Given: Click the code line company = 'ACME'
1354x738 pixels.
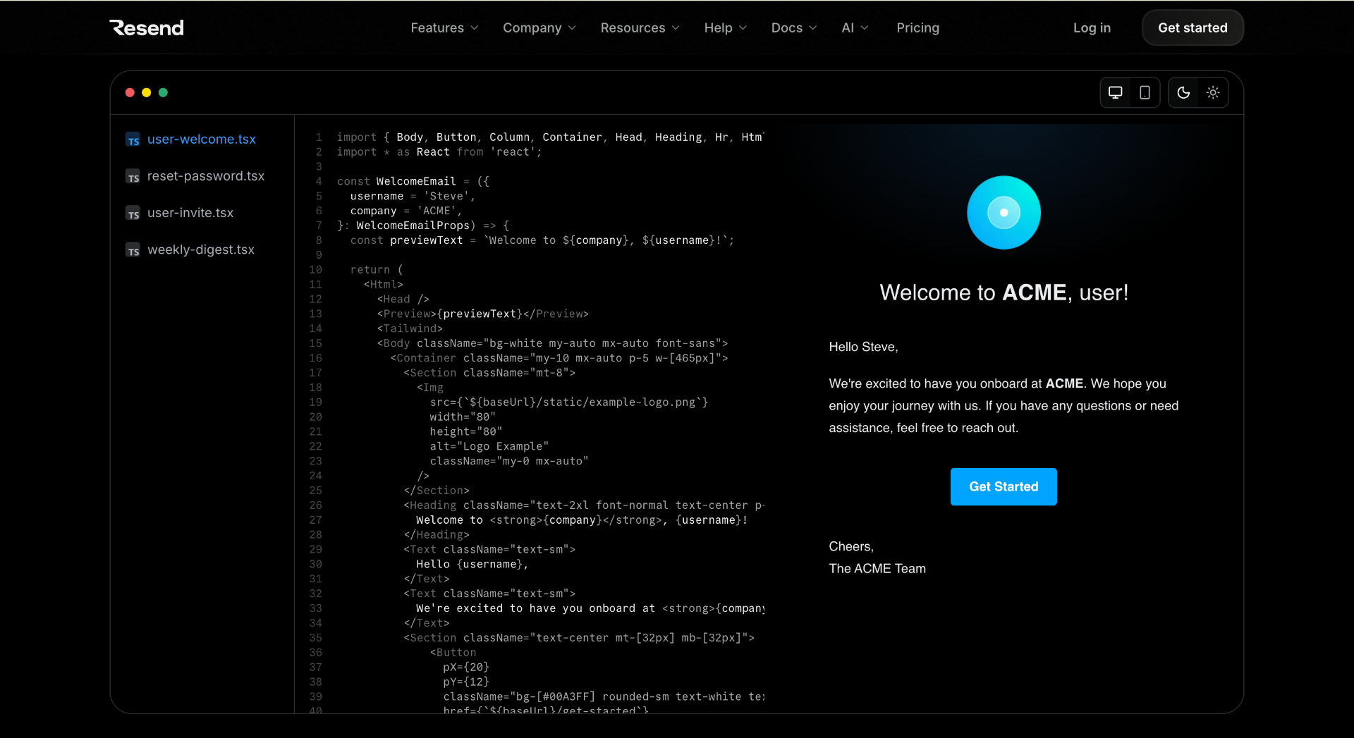Looking at the screenshot, I should [x=406, y=211].
